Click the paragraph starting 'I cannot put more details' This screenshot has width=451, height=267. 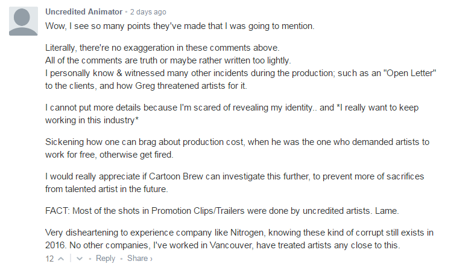[232, 114]
